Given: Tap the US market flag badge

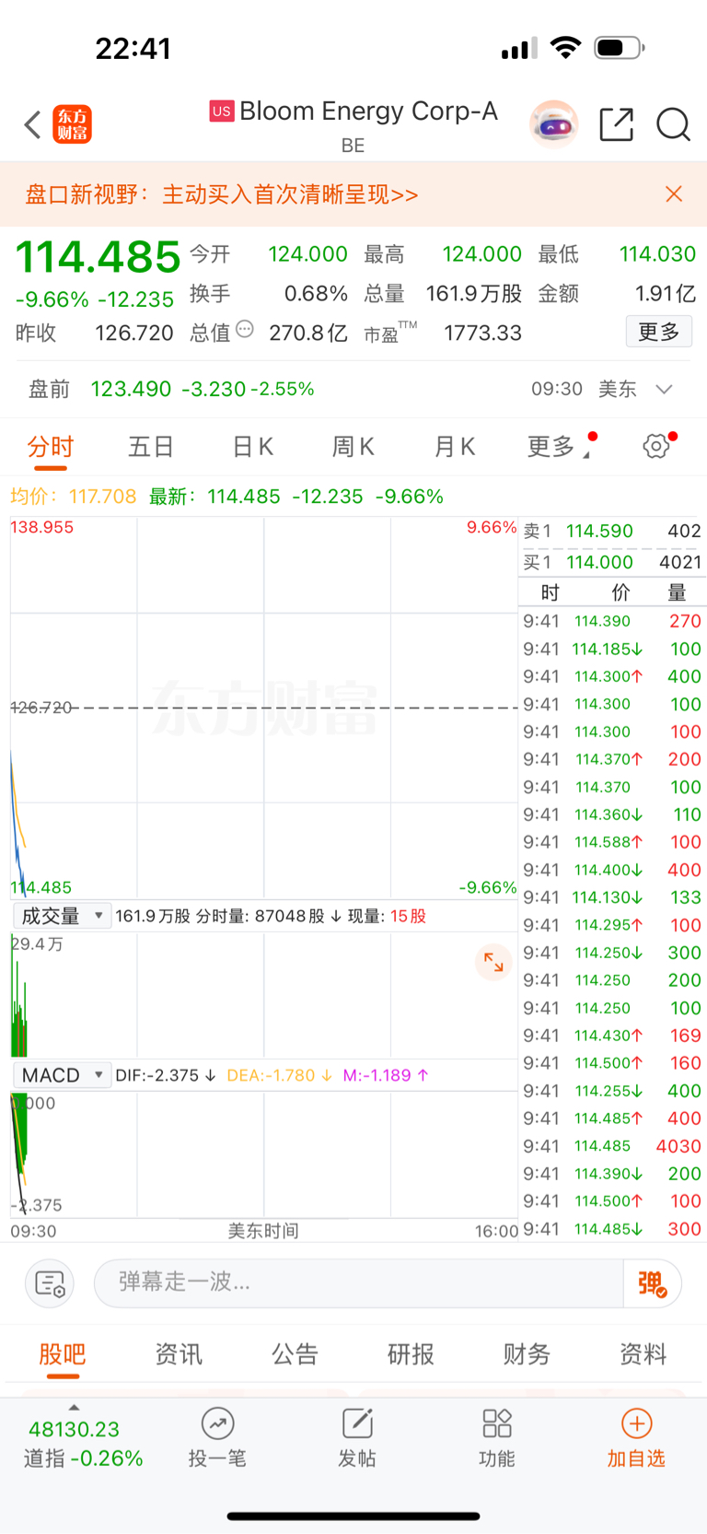Looking at the screenshot, I should coord(222,111).
